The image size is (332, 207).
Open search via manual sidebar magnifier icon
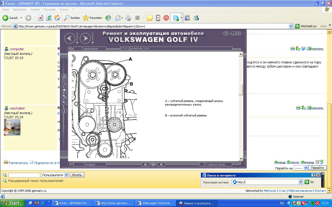click(64, 83)
